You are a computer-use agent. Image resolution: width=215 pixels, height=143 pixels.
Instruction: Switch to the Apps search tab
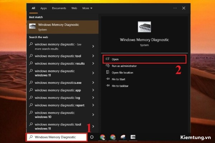coord(43,8)
